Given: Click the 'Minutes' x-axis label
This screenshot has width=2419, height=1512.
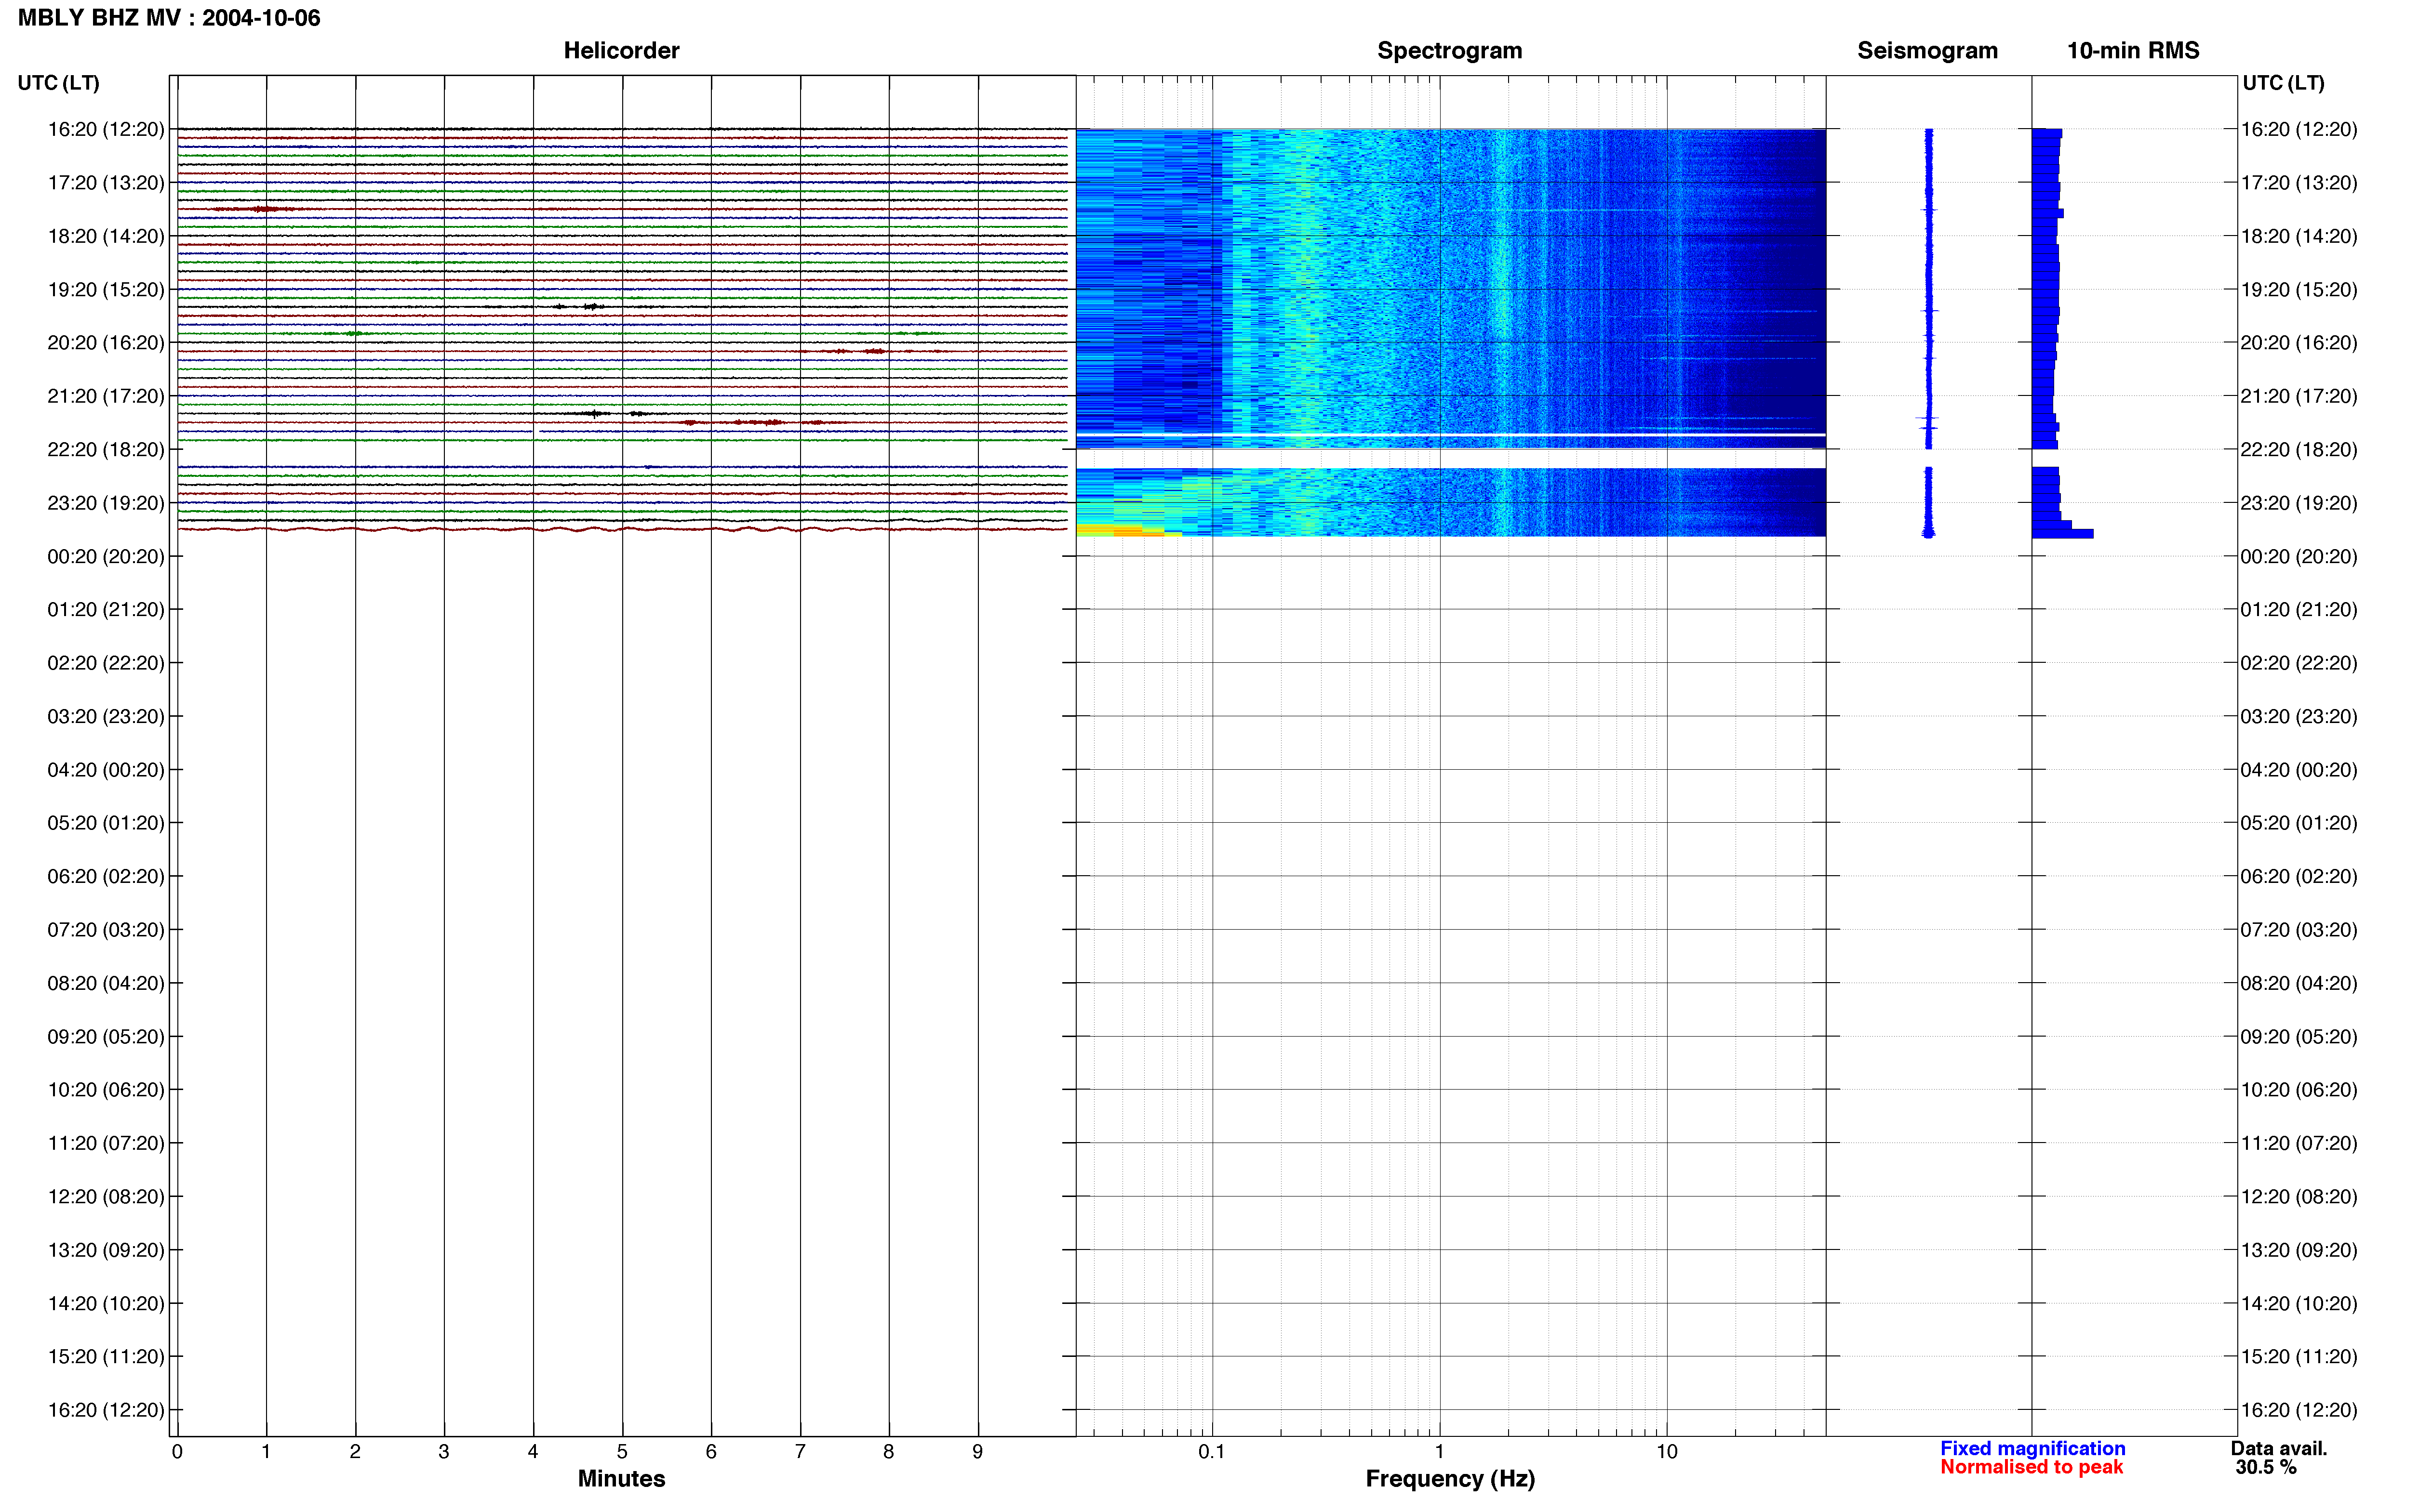Looking at the screenshot, I should tap(621, 1479).
